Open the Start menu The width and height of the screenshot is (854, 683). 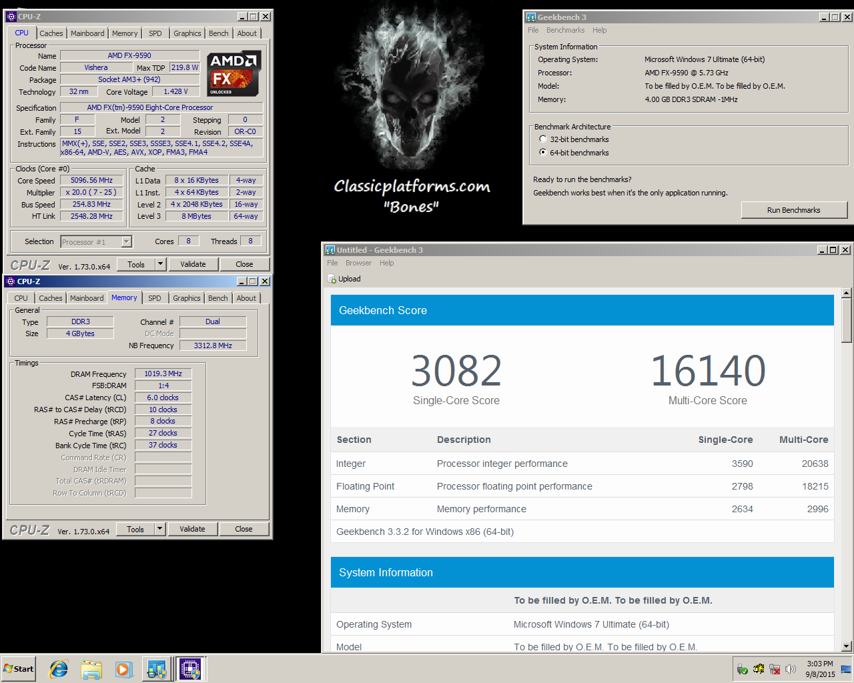point(19,669)
